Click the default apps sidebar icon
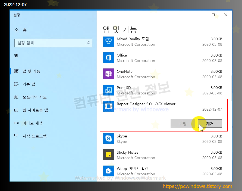242x191 pixels. click(x=16, y=84)
